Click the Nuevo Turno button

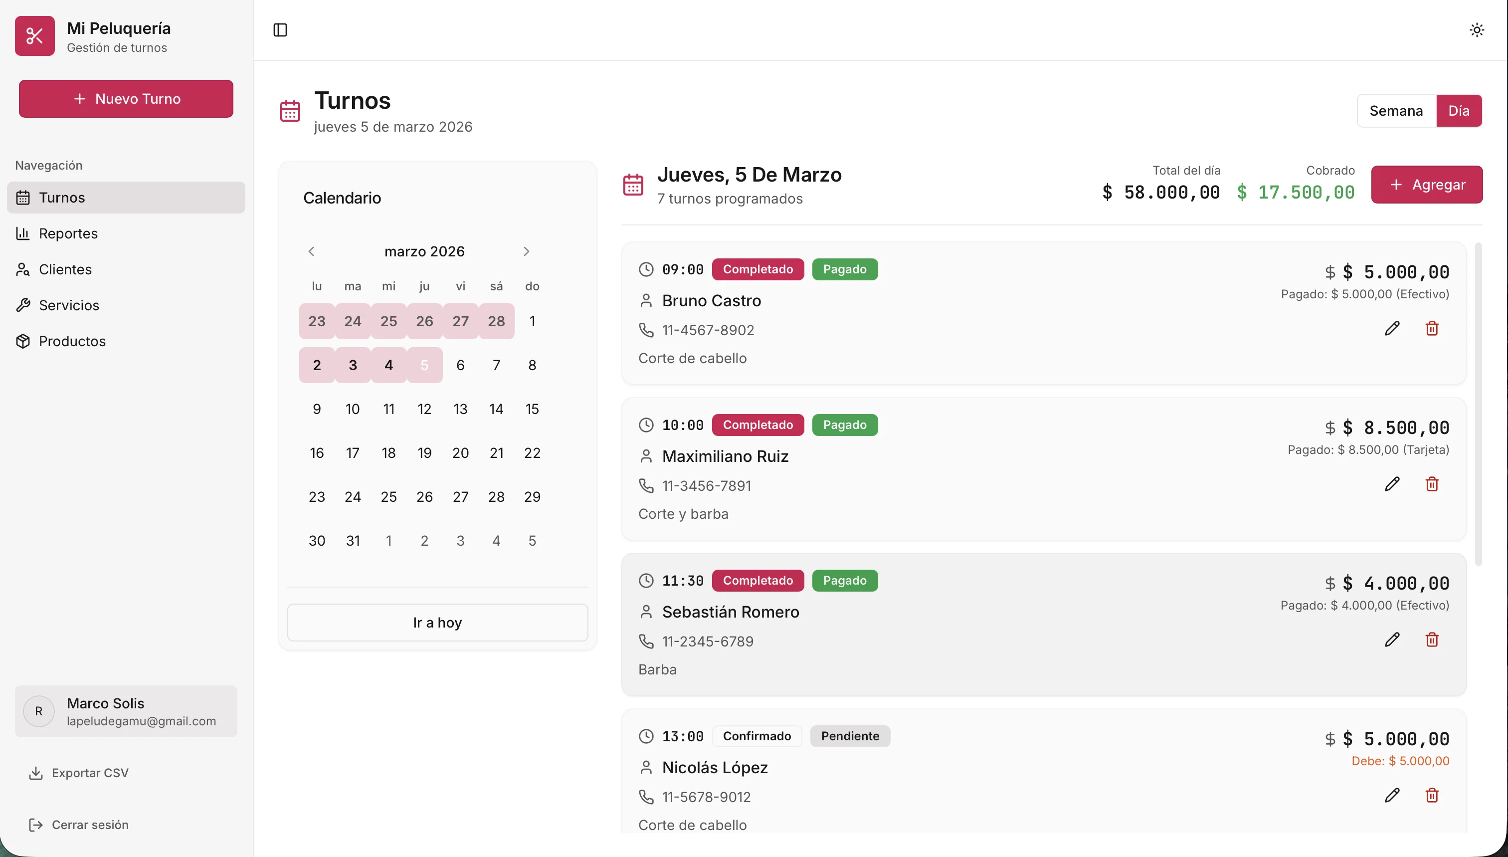(x=126, y=99)
